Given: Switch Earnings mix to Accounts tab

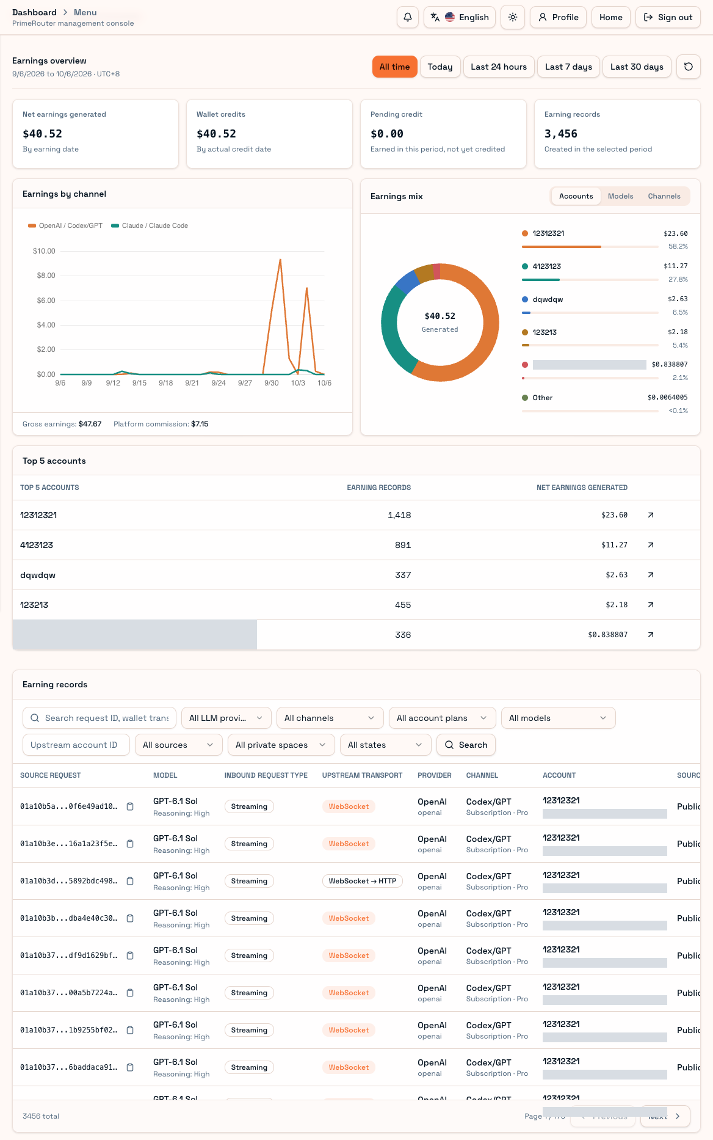Looking at the screenshot, I should 576,196.
